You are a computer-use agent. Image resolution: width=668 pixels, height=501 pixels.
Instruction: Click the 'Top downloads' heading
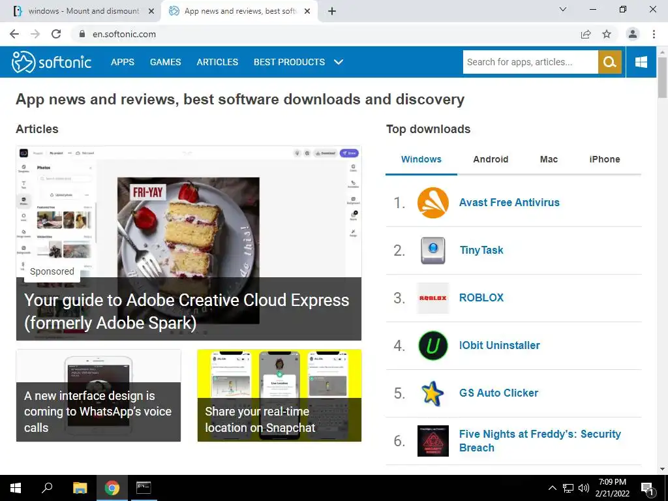(428, 129)
